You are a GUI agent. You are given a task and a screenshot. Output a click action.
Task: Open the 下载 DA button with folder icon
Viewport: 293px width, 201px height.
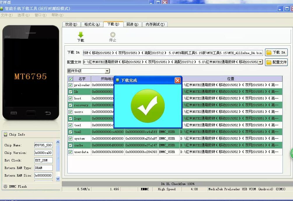click(x=276, y=52)
